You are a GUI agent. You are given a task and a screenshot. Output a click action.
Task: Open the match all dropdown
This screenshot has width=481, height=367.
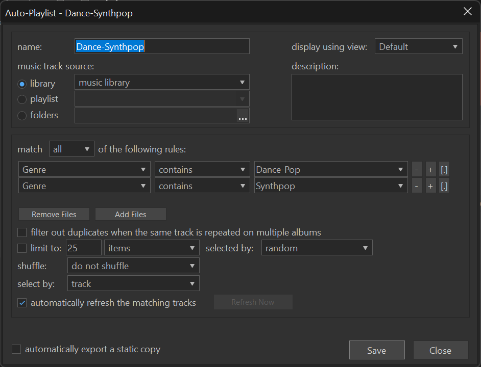[x=71, y=149]
